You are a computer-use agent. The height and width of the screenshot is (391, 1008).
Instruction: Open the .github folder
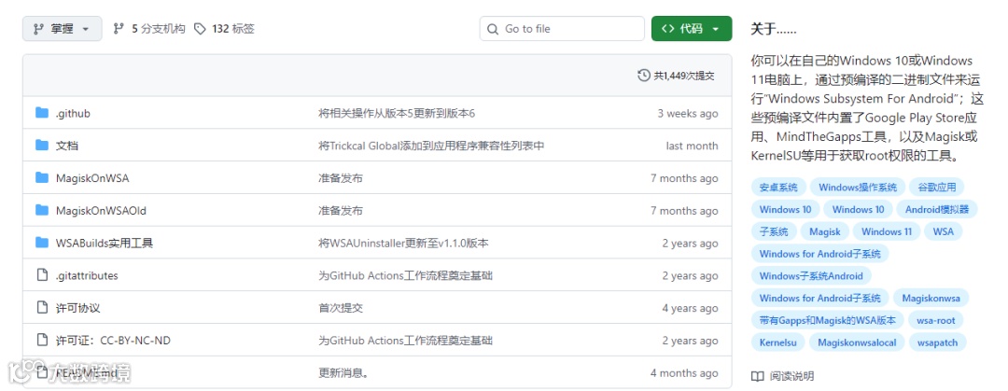(73, 114)
